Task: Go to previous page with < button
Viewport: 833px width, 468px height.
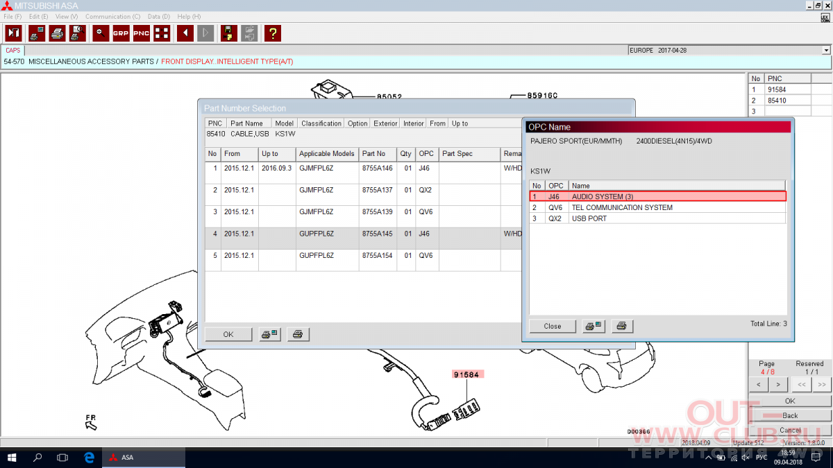Action: point(759,384)
